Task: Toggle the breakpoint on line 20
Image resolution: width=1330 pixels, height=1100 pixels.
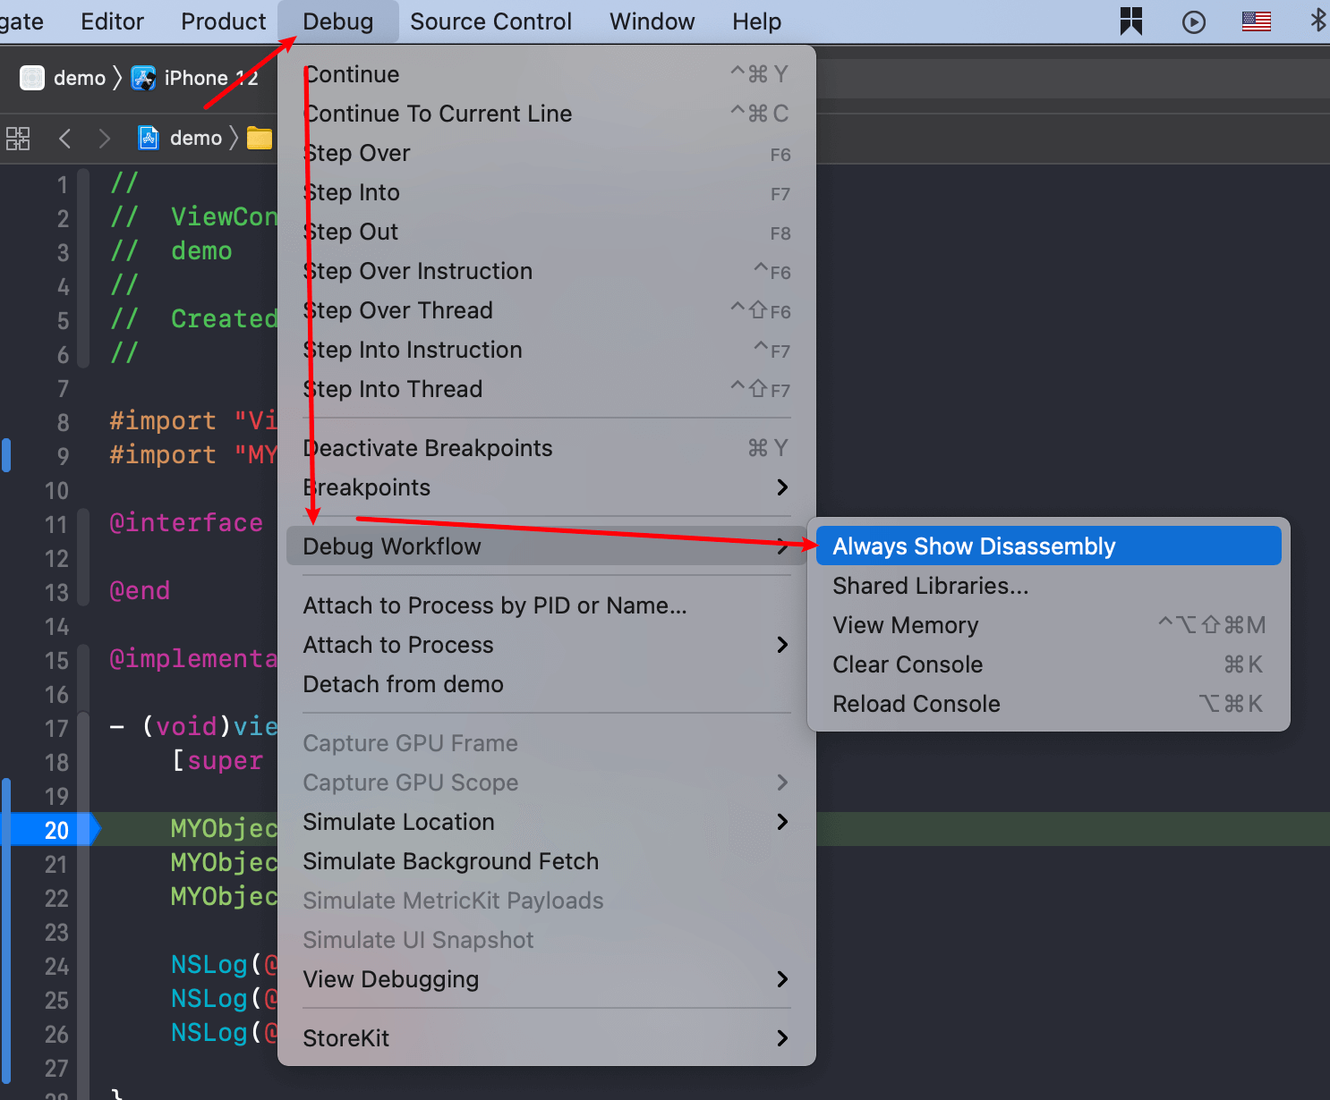Action: (55, 830)
